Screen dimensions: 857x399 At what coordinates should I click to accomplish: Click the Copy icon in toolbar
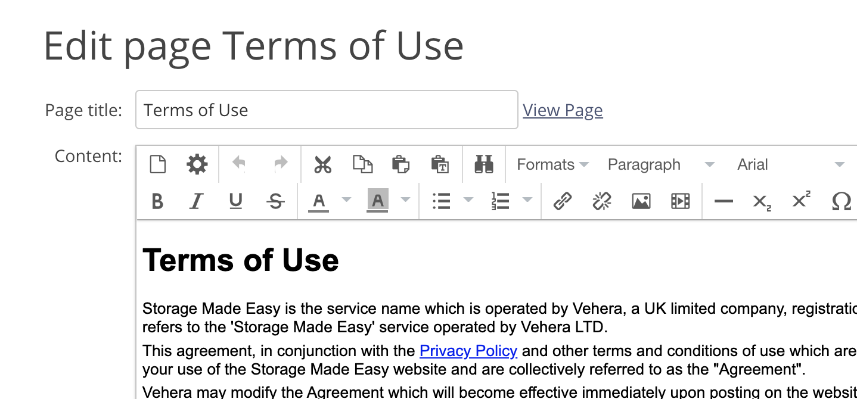(x=362, y=164)
